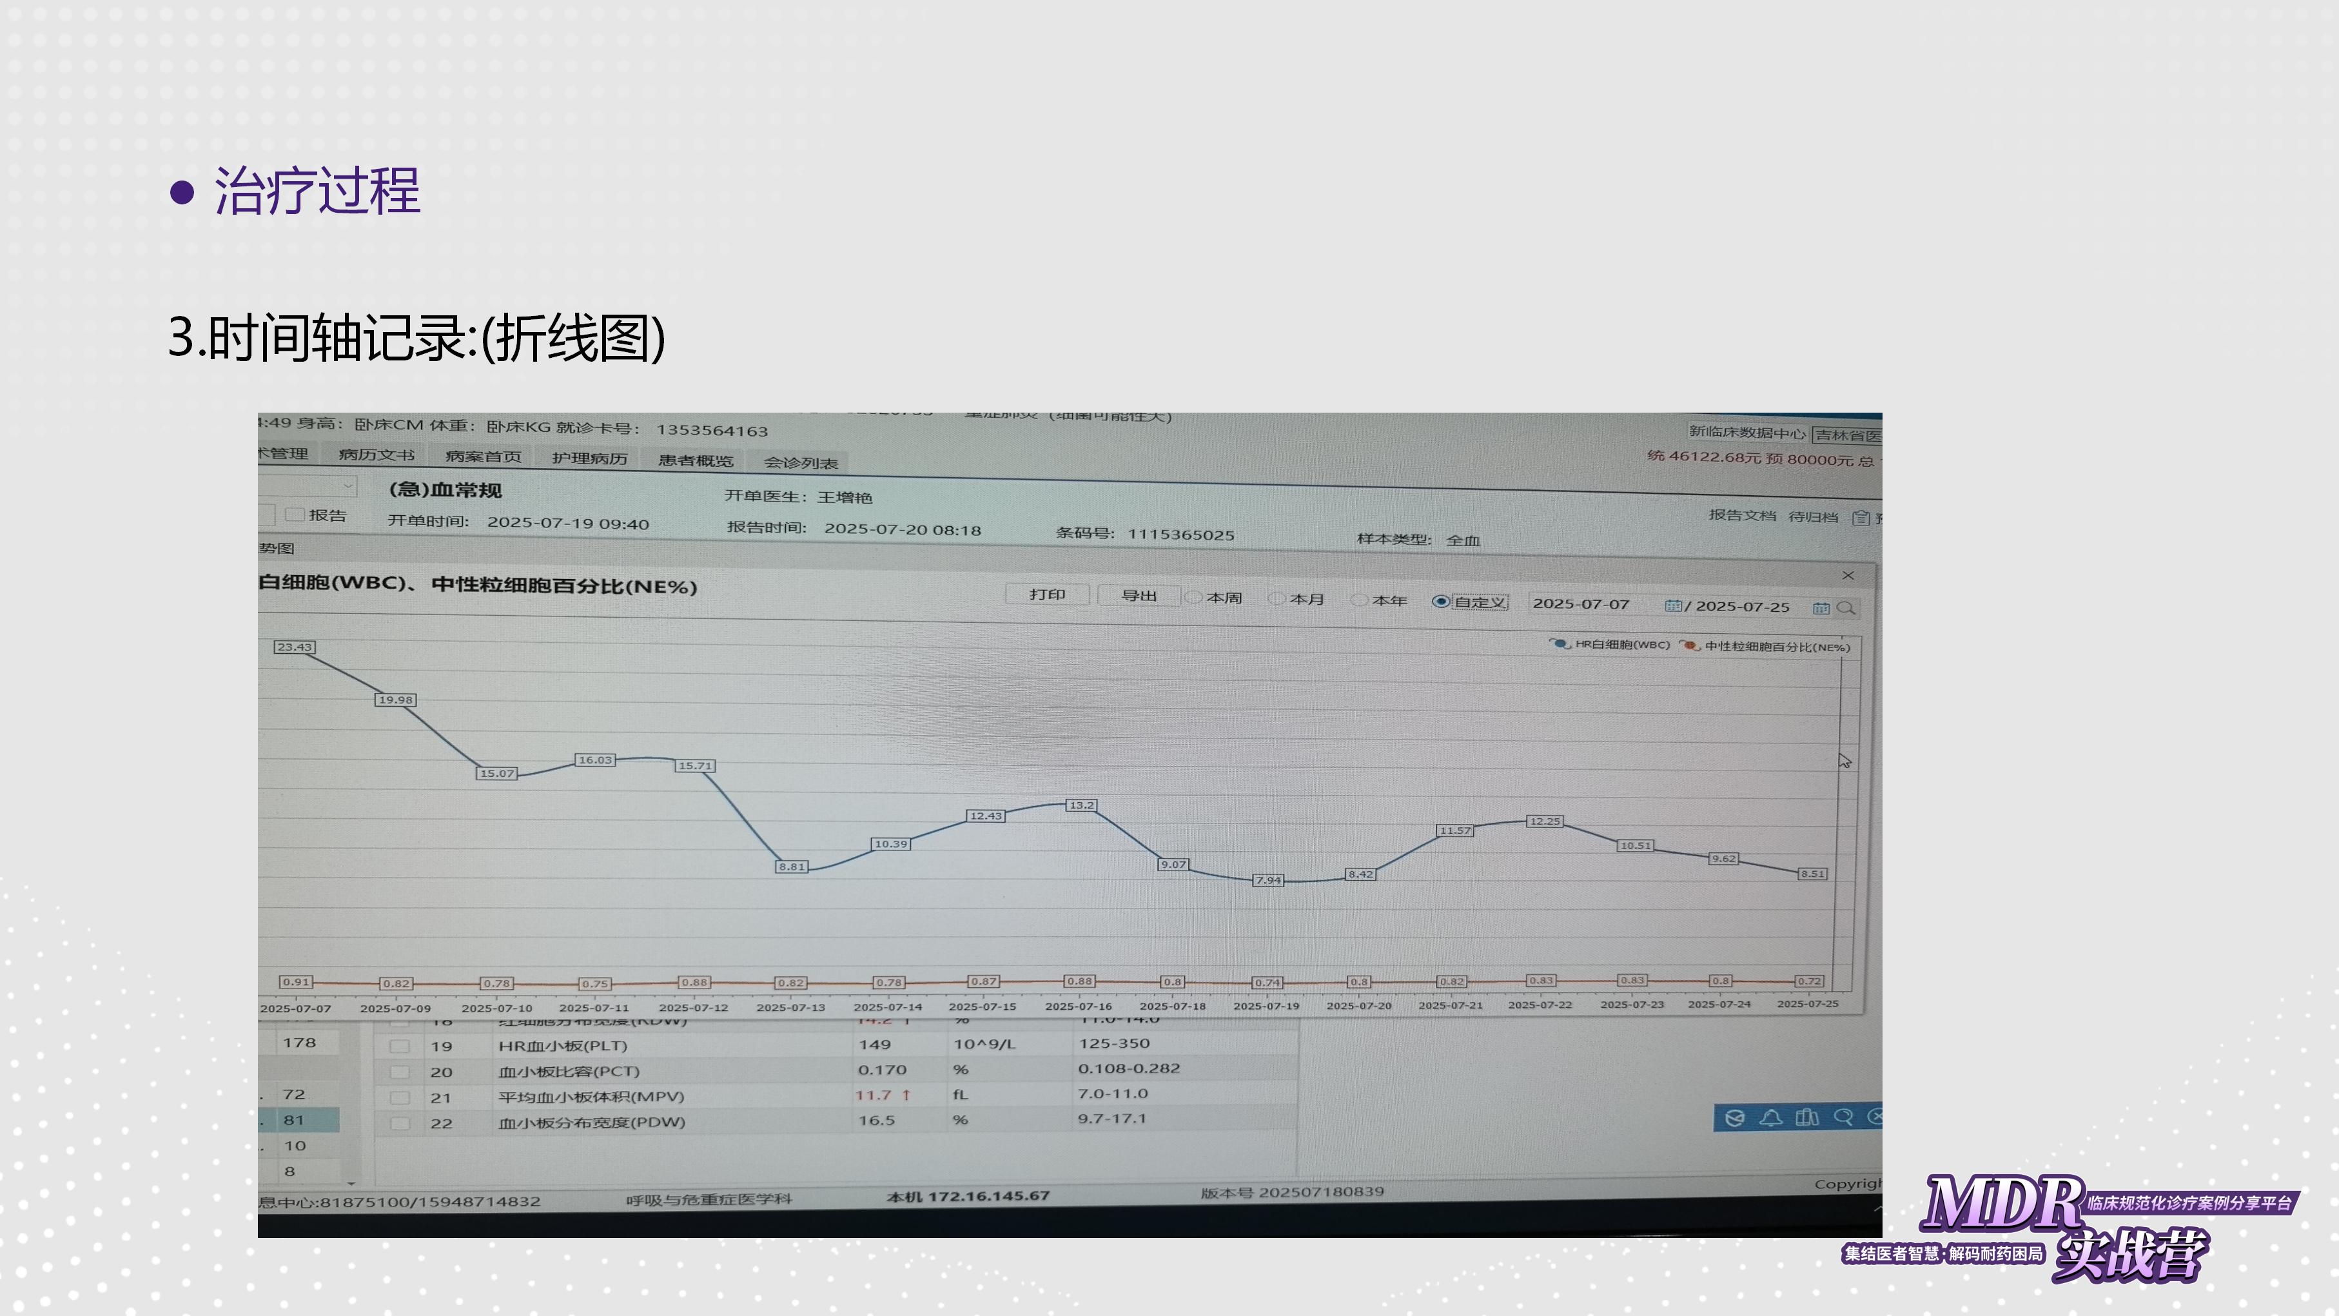The image size is (2339, 1316).
Task: Open the start date calendar picker
Action: coord(1672,606)
